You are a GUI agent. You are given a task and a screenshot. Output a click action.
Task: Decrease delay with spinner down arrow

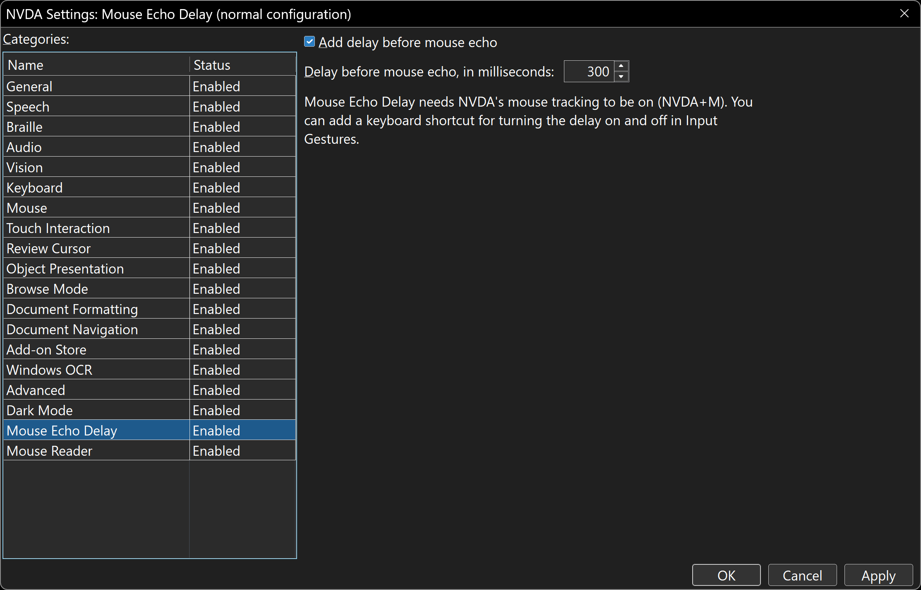(621, 76)
